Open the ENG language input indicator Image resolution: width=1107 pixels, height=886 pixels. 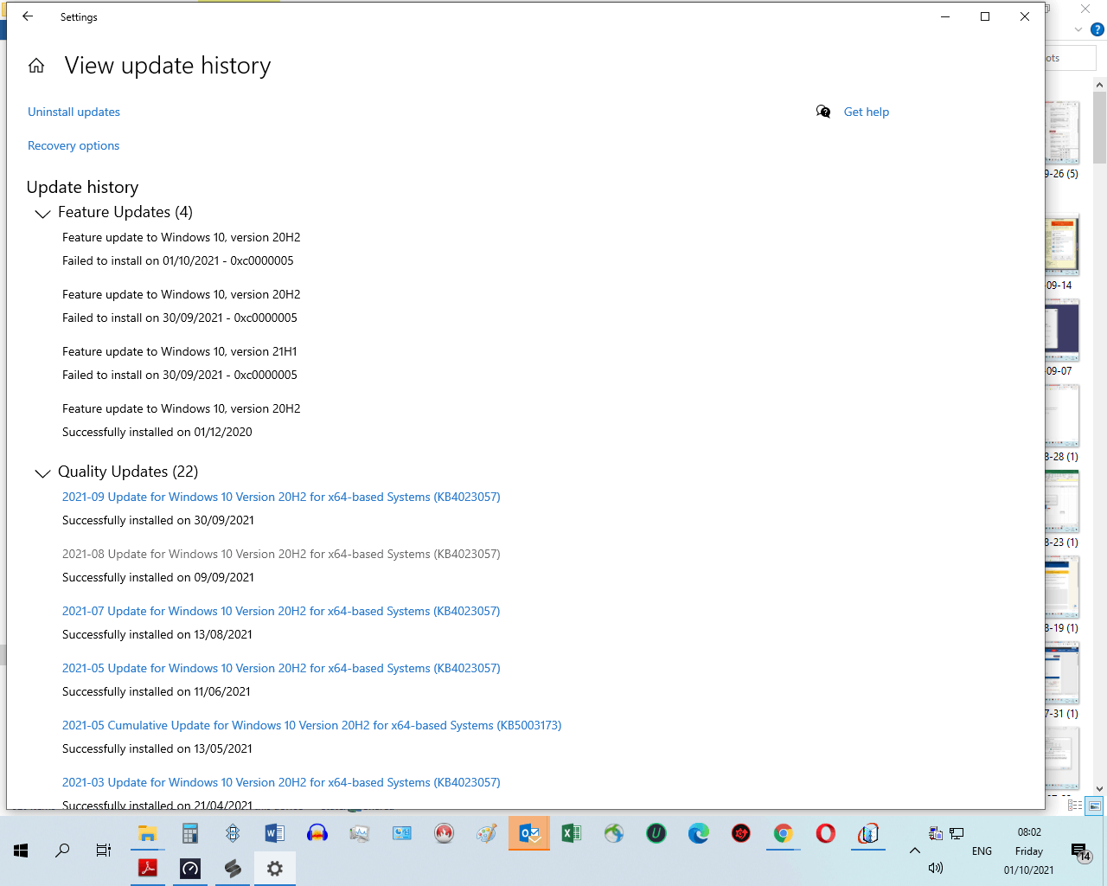coord(982,851)
